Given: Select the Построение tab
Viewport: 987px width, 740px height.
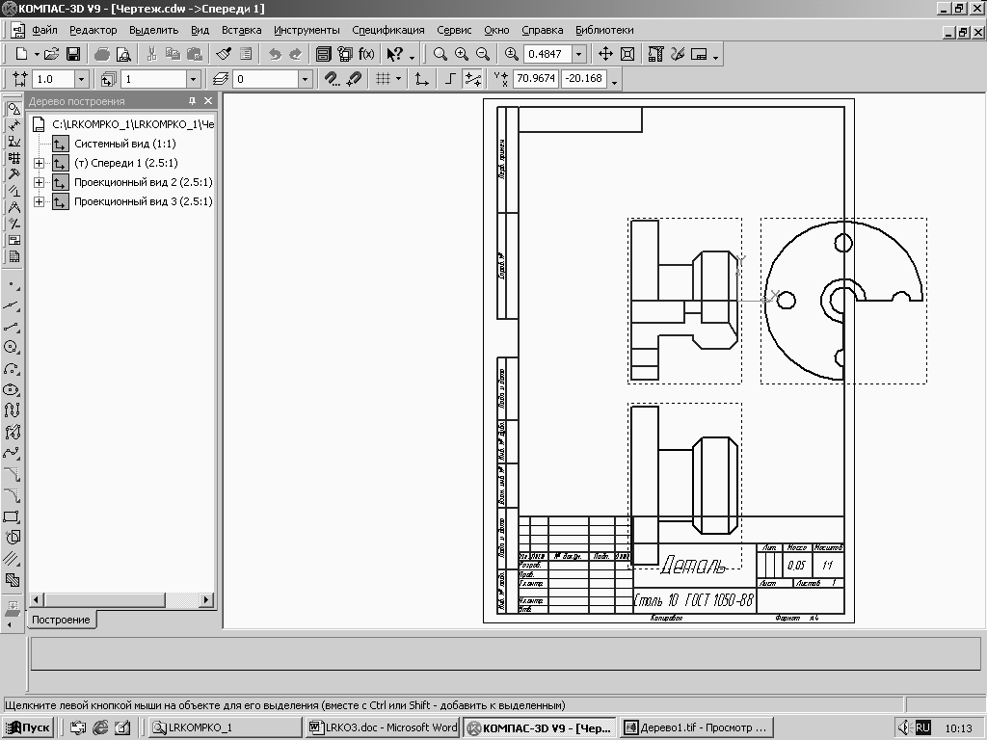Looking at the screenshot, I should tap(61, 620).
